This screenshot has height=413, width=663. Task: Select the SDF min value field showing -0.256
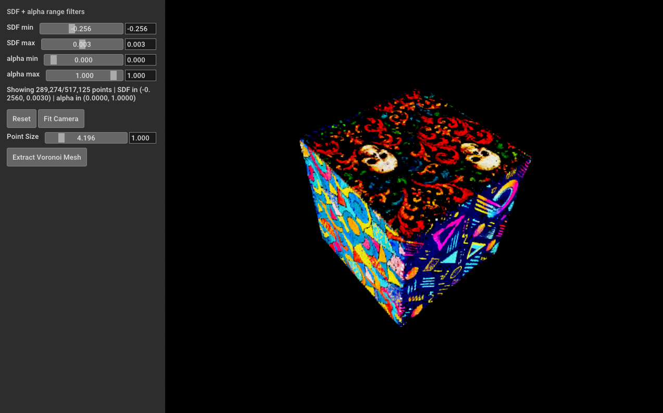click(x=140, y=28)
